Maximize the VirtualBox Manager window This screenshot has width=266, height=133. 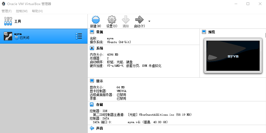[x=248, y=4]
